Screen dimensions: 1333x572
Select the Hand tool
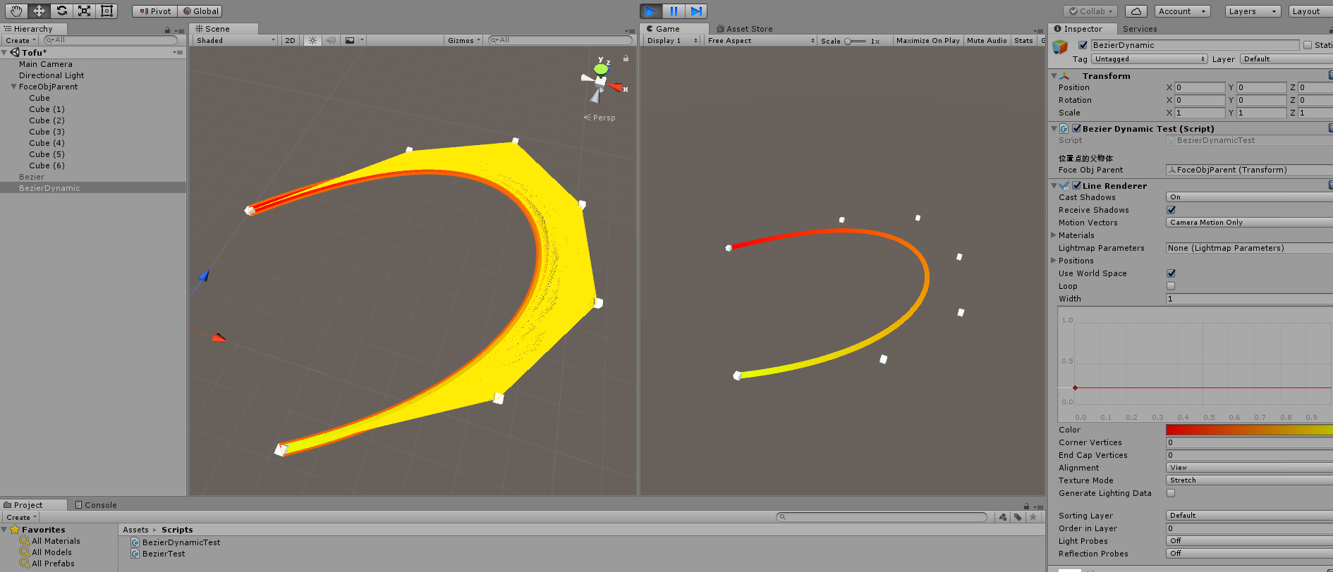[16, 11]
